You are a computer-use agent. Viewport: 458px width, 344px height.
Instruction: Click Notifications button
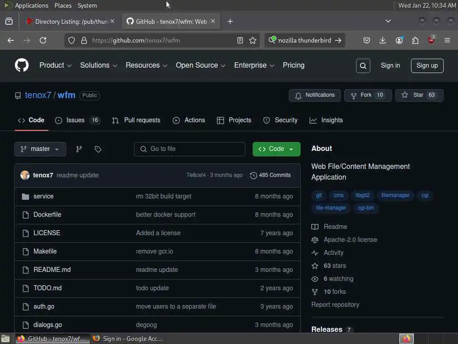coord(314,95)
